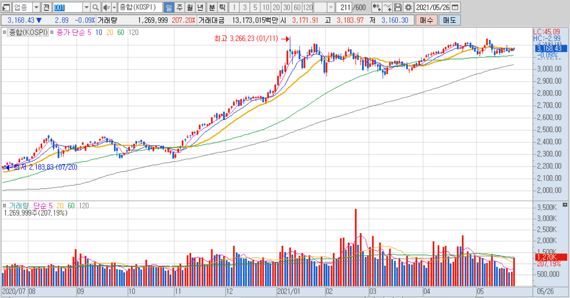
Task: Choose interval button 20
Action: coord(276,8)
